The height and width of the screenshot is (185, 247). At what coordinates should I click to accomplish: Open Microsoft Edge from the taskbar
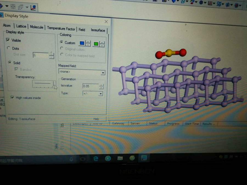[x=96, y=158]
